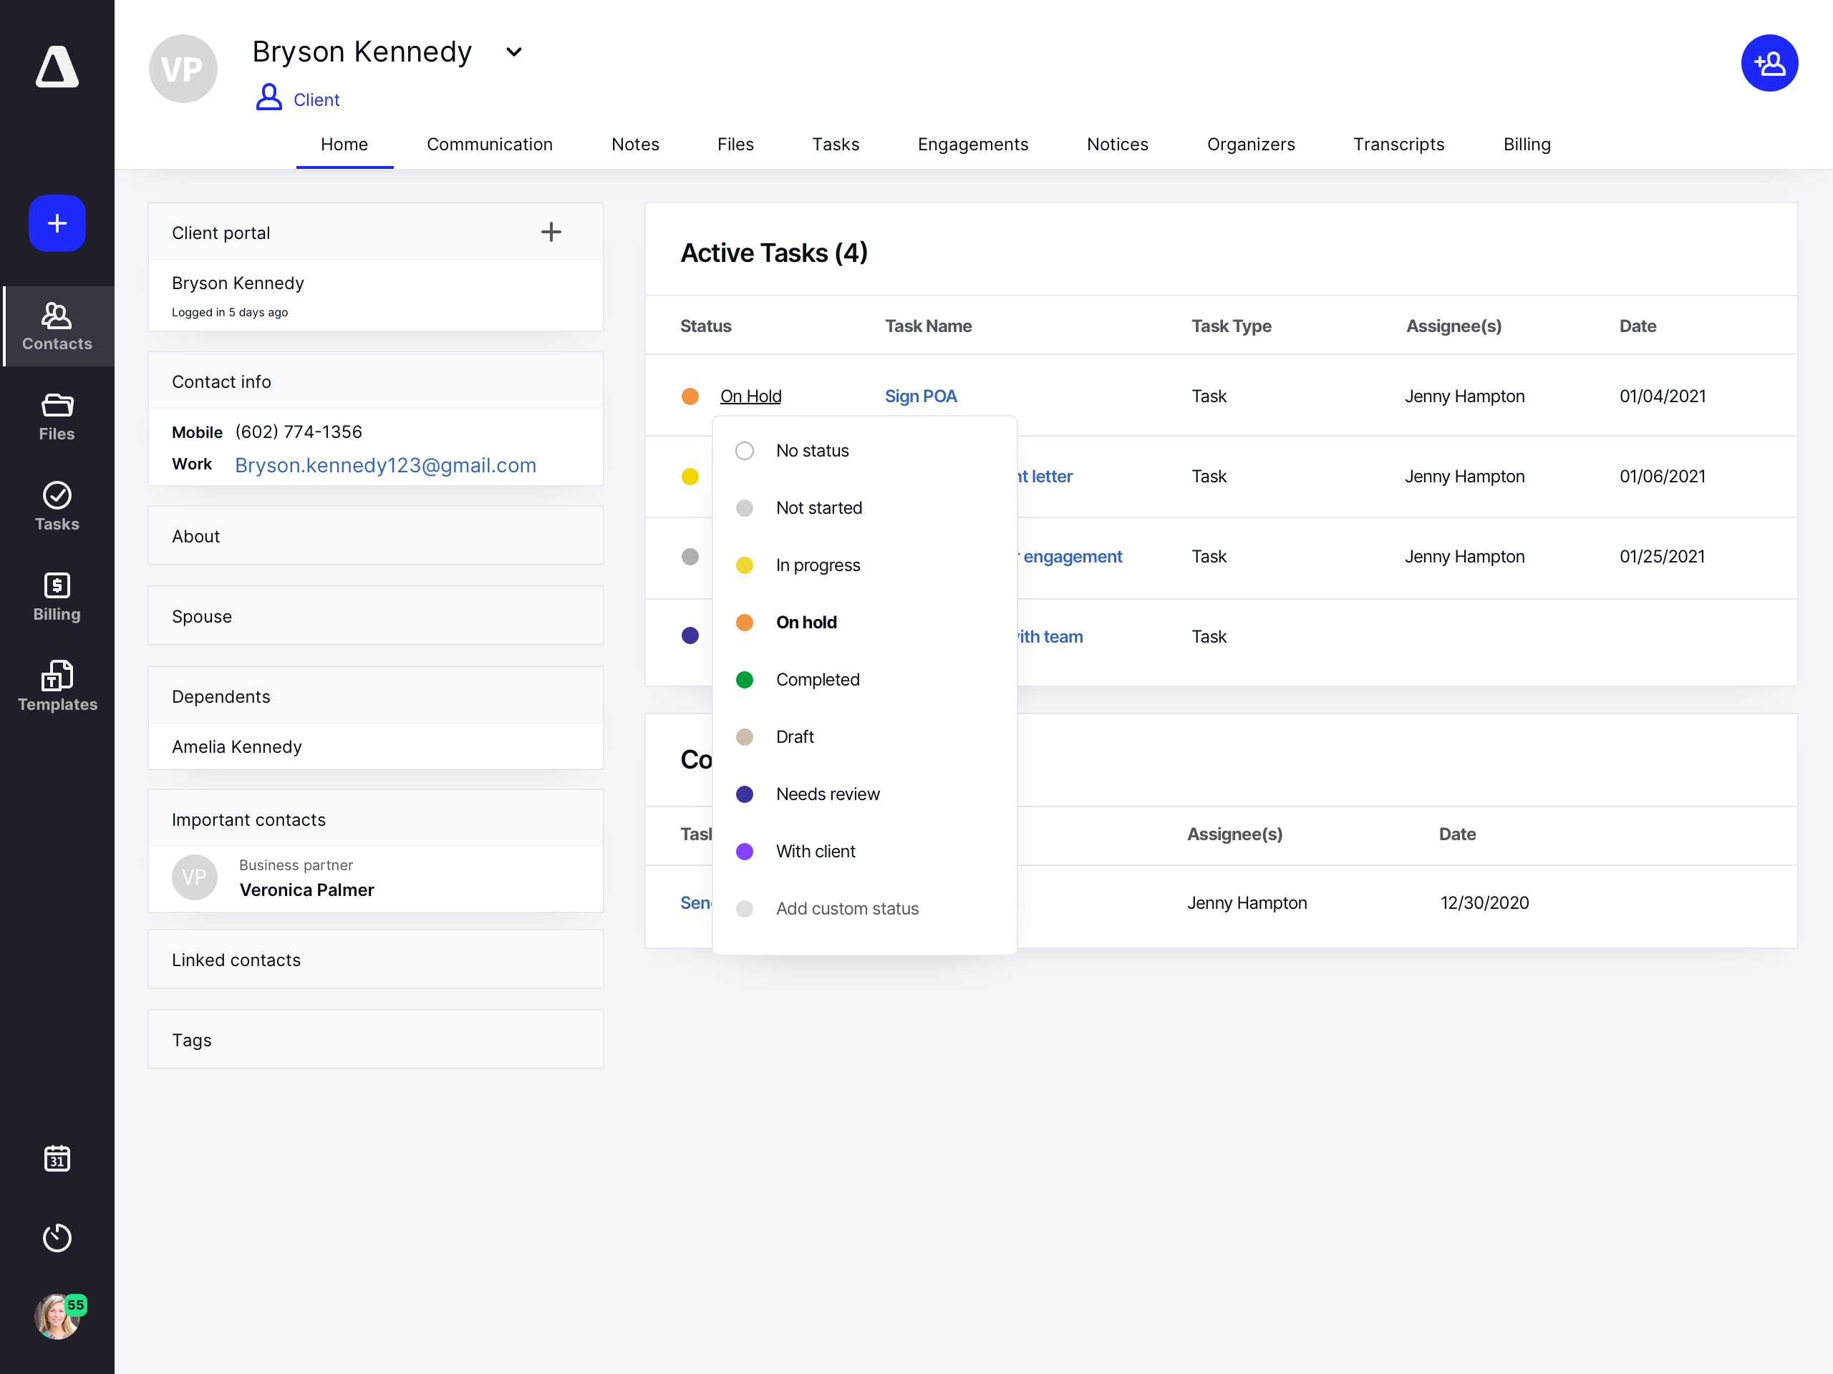Screen dimensions: 1833x1374
Task: Click the On Hold status dropdown
Action: pyautogui.click(x=750, y=396)
